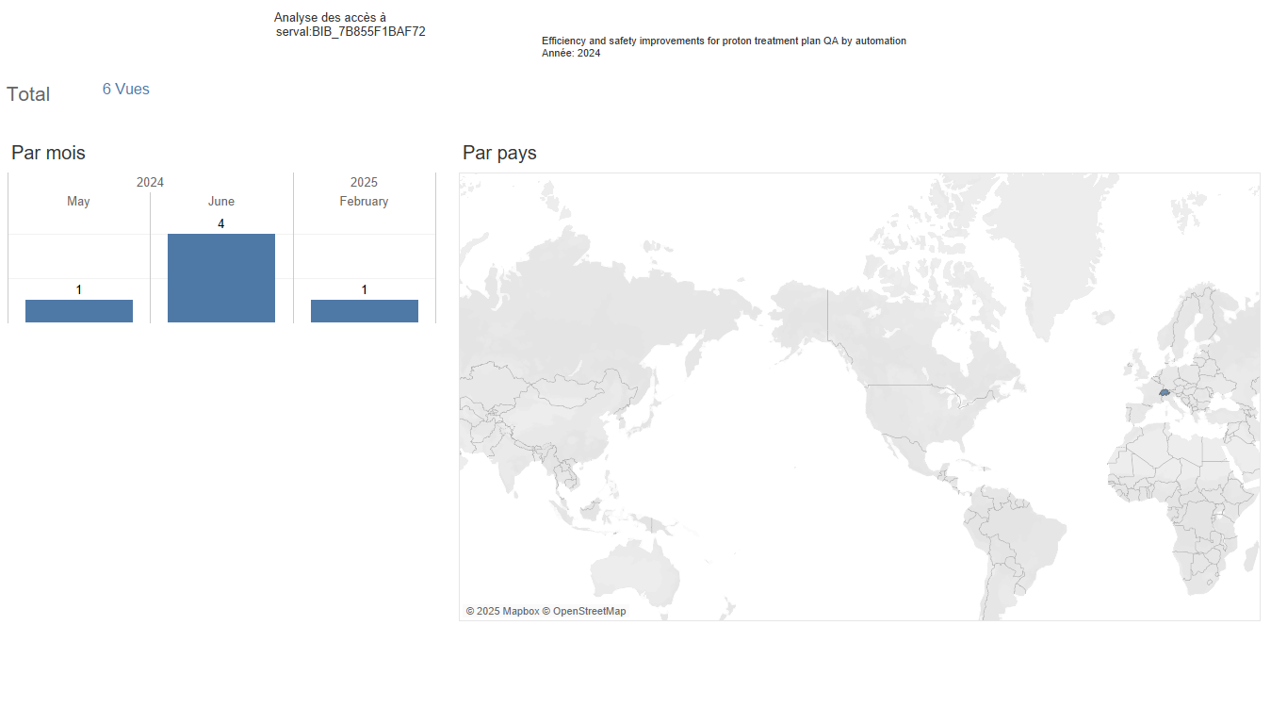
Task: Click the proton treatment plan QA title
Action: [724, 41]
